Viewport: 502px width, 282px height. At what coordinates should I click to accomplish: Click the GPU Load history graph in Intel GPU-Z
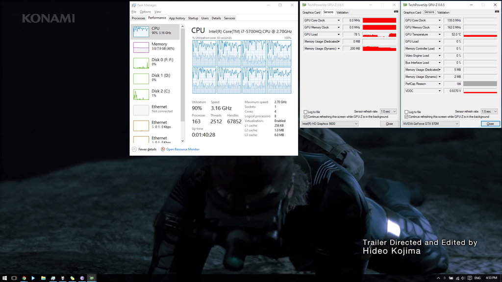tap(379, 35)
